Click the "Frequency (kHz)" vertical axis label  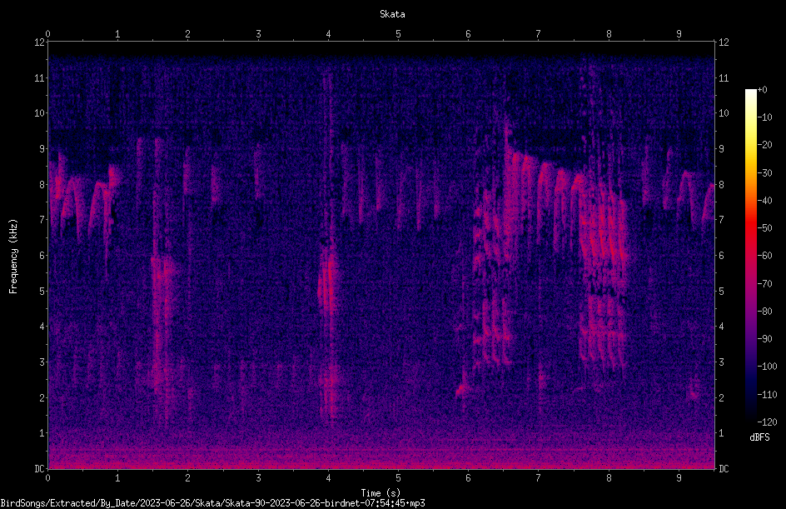[13, 257]
